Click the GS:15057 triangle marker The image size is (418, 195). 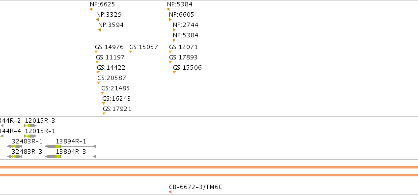131,52
